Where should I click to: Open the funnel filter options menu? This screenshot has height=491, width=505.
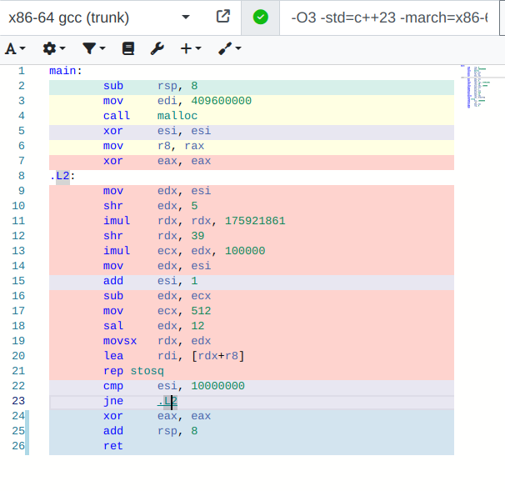[92, 49]
